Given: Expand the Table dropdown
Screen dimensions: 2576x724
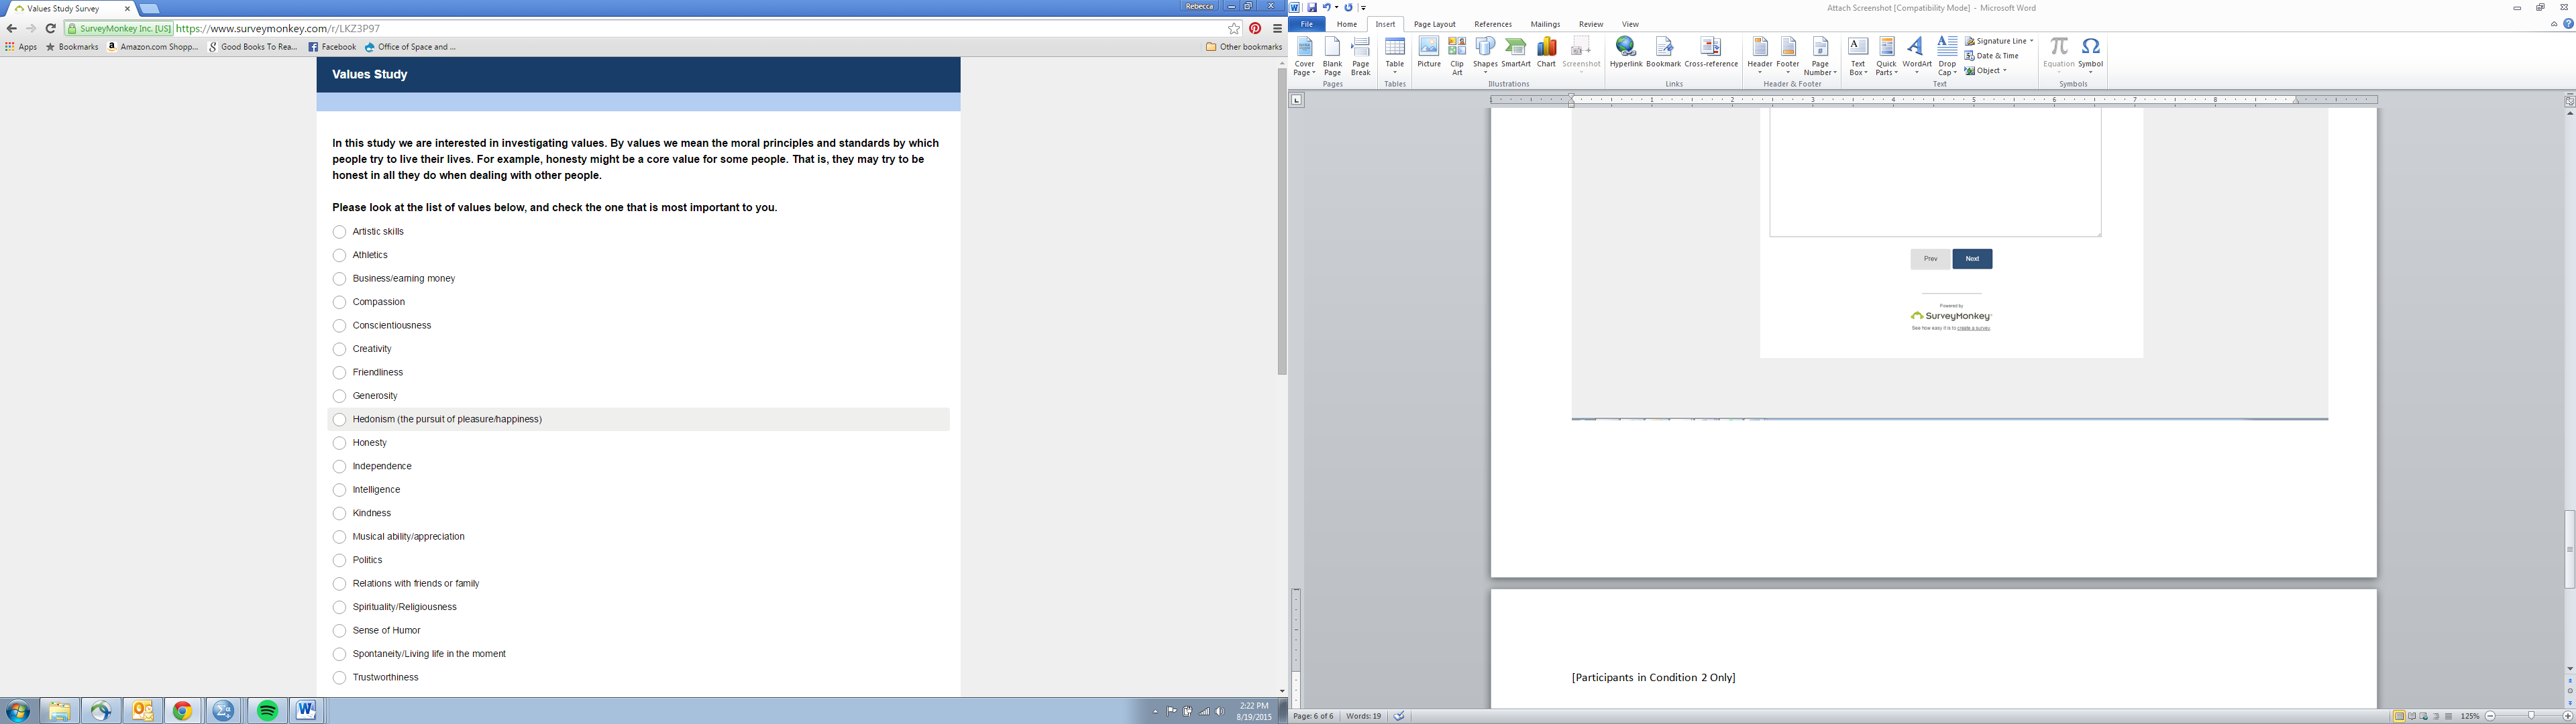Looking at the screenshot, I should coord(1394,72).
